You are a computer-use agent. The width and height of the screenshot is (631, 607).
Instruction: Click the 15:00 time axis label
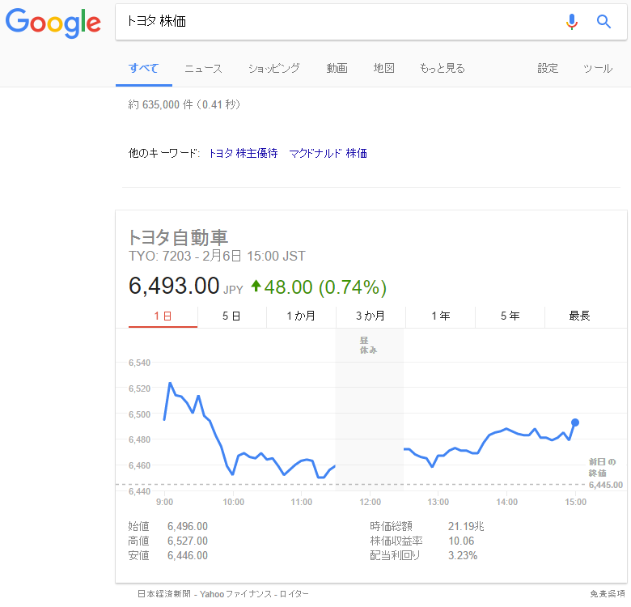click(575, 502)
